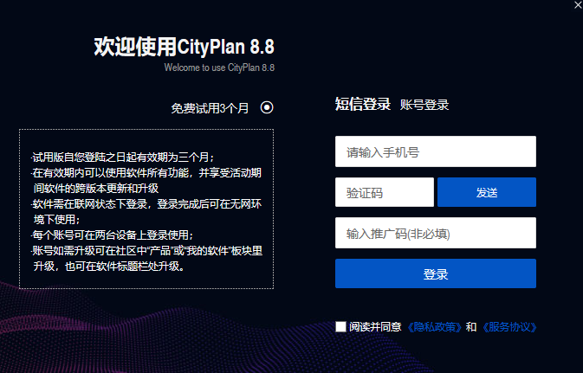Open the 《隐私政策》 link

pos(434,327)
